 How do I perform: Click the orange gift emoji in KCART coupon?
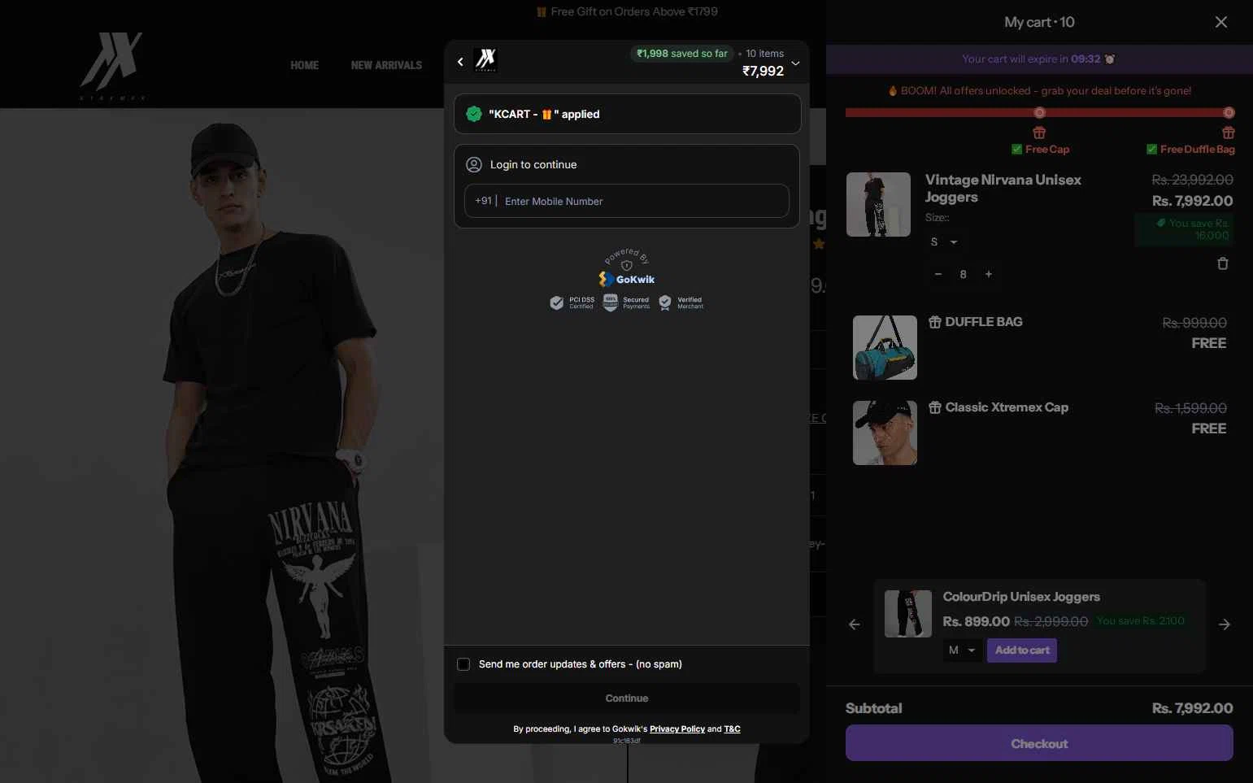pos(547,115)
